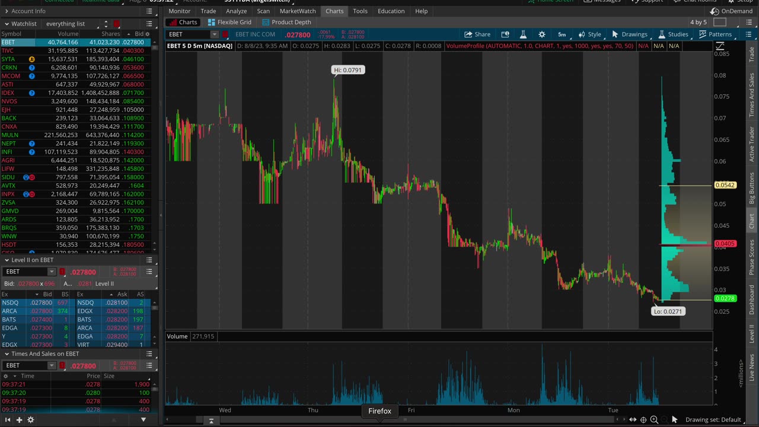Open the Drawing set: Default selector
Image resolution: width=759 pixels, height=427 pixels.
713,420
